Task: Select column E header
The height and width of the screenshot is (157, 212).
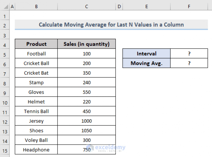Action: click(146, 6)
